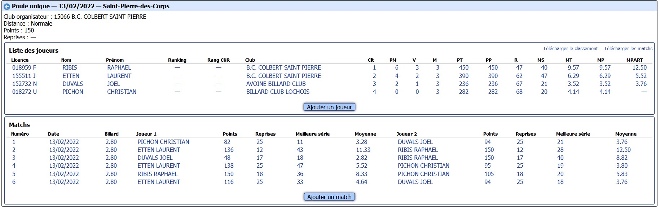This screenshot has width=660, height=207.
Task: Click first name RAPHAEL in the player list
Action: click(x=119, y=67)
